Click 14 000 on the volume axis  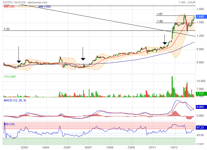click(201, 81)
